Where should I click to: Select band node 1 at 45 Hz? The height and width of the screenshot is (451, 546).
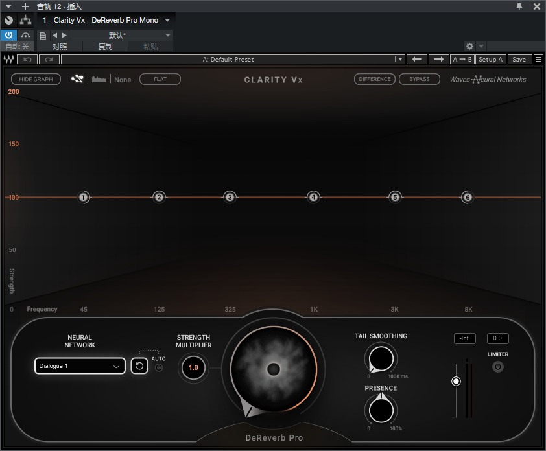pos(83,197)
